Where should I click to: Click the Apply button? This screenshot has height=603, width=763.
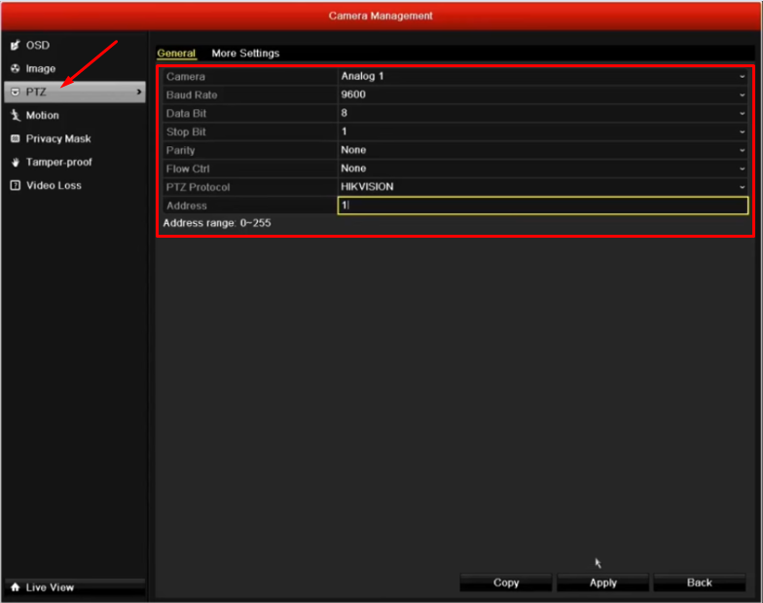tap(603, 583)
